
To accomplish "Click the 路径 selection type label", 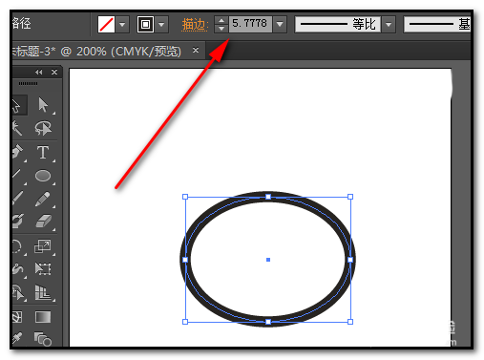I will point(22,23).
